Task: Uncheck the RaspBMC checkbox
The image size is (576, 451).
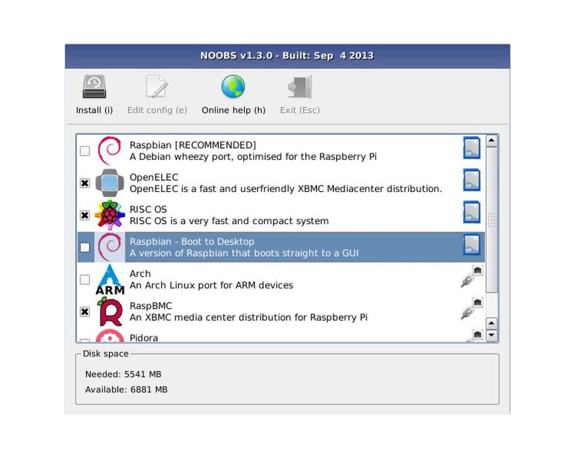Action: point(85,312)
